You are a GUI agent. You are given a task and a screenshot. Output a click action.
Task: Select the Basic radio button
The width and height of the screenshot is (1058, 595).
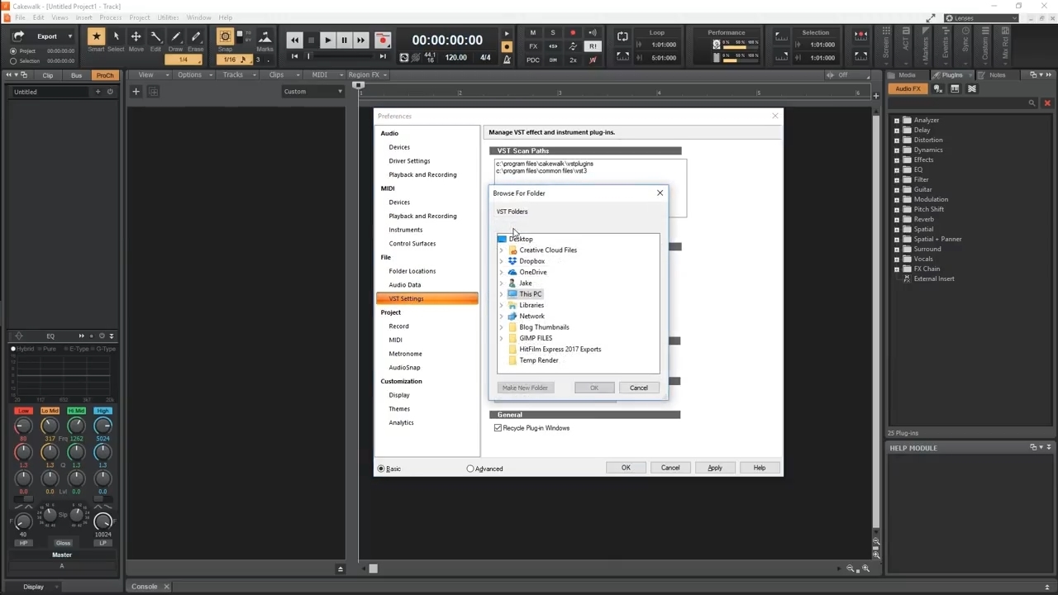coord(381,469)
